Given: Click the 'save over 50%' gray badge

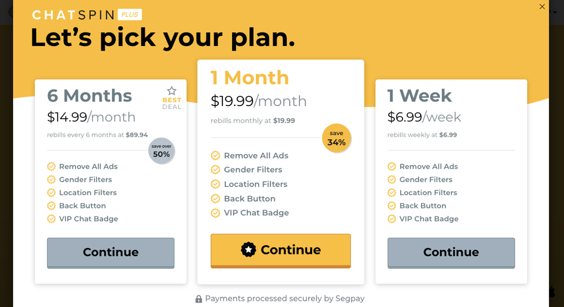Looking at the screenshot, I should click(161, 151).
